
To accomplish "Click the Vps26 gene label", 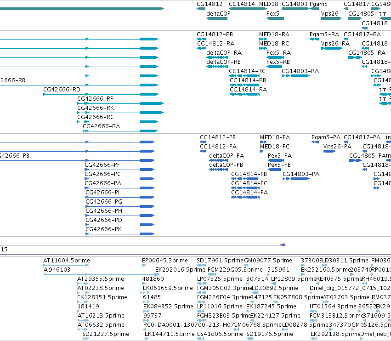I will [x=329, y=14].
